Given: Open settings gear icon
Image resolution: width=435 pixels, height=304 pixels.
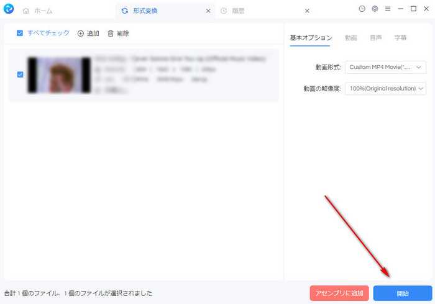Looking at the screenshot, I should pyautogui.click(x=375, y=9).
